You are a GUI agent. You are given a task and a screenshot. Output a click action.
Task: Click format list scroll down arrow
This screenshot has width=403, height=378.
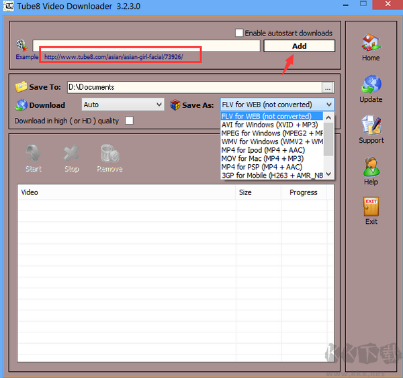coord(328,174)
